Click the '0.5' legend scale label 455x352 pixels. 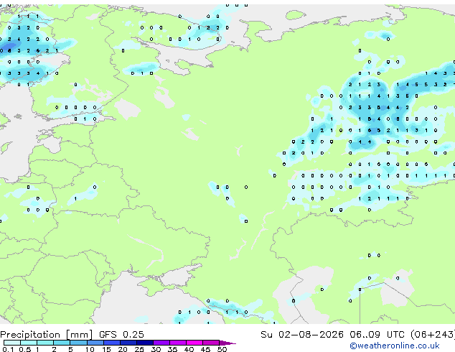[x=25, y=349]
